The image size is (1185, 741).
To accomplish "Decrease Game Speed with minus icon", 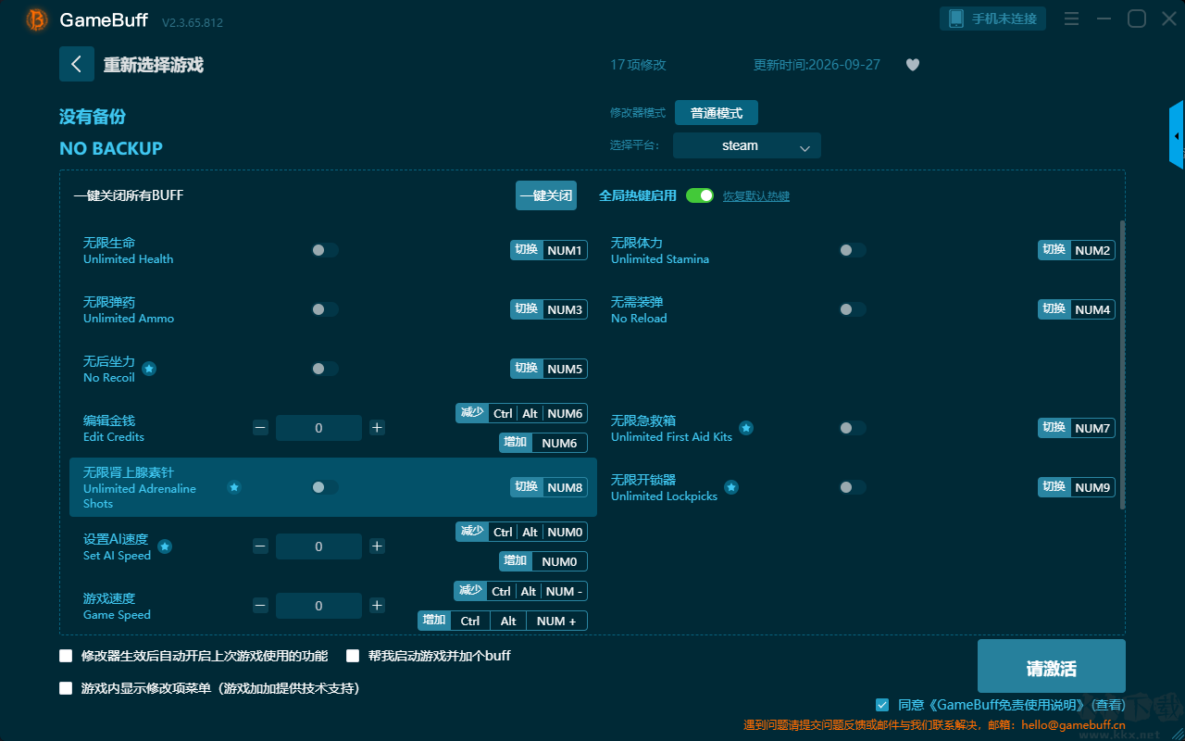I will (261, 606).
